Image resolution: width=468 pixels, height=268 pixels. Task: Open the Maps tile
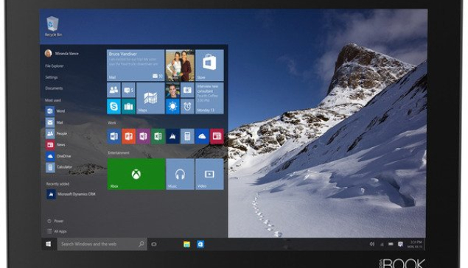pyautogui.click(x=150, y=99)
